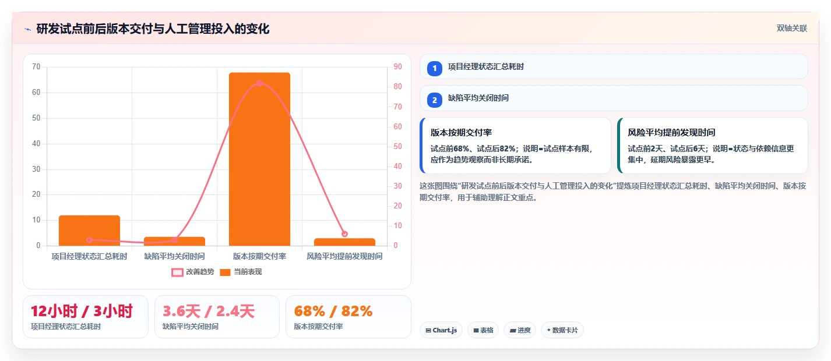Select the 12小时 / 3小时 metric card
This screenshot has height=361, width=831.
pyautogui.click(x=86, y=317)
